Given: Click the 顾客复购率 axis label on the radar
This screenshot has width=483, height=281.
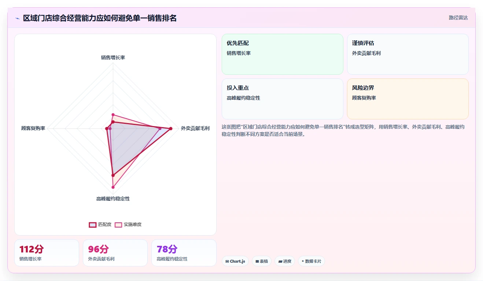Looking at the screenshot, I should [x=33, y=128].
